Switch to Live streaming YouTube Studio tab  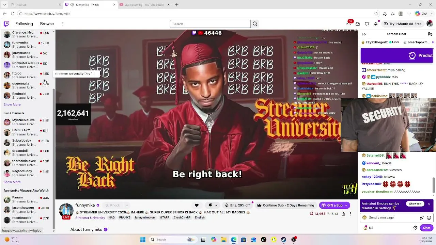coord(144,5)
